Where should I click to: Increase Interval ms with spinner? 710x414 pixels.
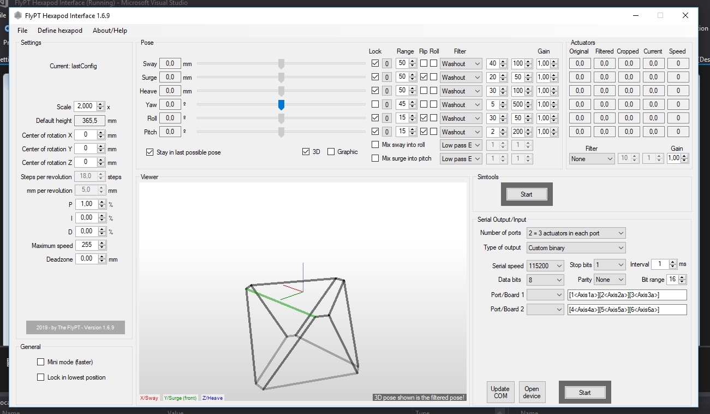tap(673, 262)
